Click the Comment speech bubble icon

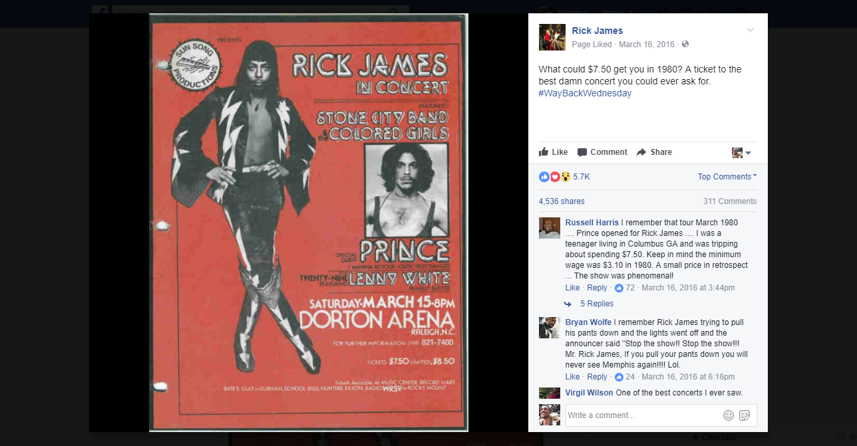(x=582, y=152)
